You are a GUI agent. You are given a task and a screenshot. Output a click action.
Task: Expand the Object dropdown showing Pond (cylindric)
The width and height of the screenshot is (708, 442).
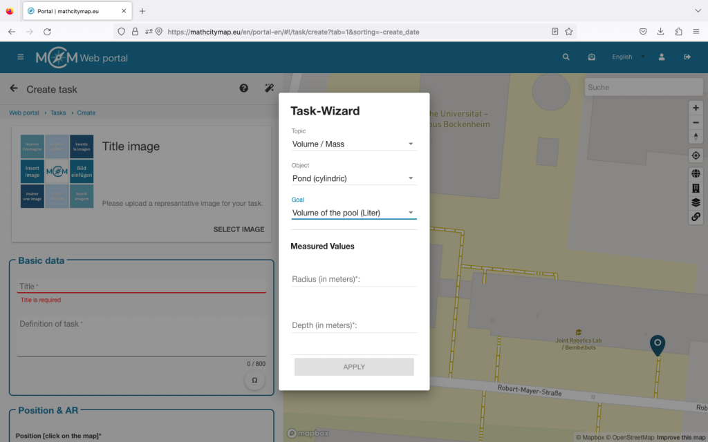coord(353,178)
